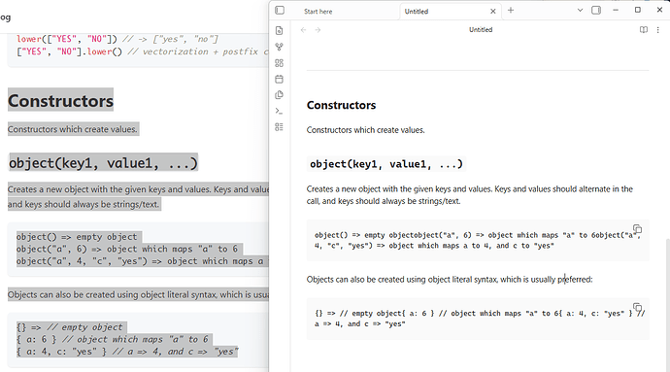Copy the object() code block

pyautogui.click(x=637, y=229)
